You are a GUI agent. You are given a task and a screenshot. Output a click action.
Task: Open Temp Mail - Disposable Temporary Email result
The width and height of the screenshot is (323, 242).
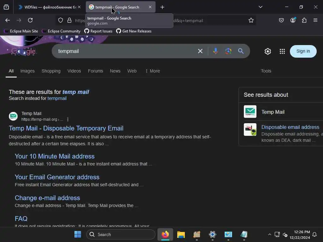coord(66,129)
